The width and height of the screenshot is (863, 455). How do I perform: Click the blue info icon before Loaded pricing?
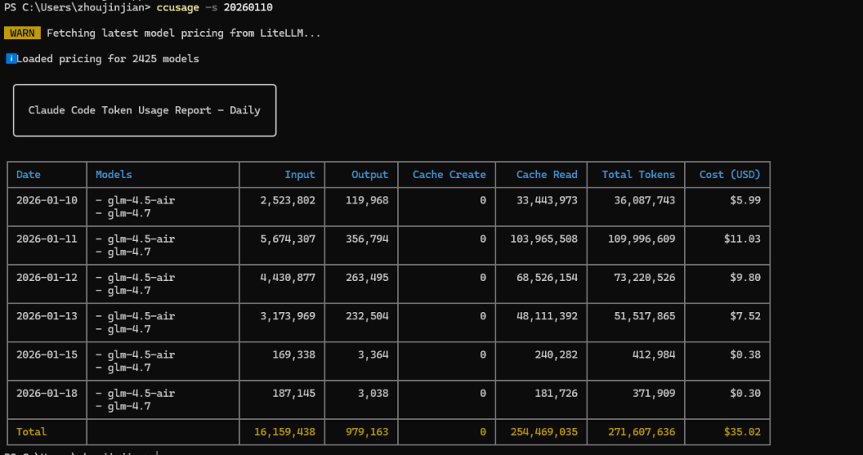(x=11, y=58)
